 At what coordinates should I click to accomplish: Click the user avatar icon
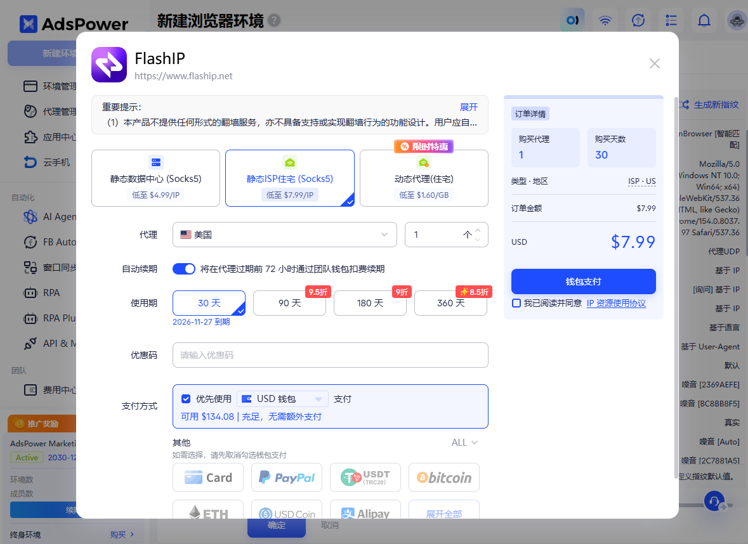[x=737, y=20]
